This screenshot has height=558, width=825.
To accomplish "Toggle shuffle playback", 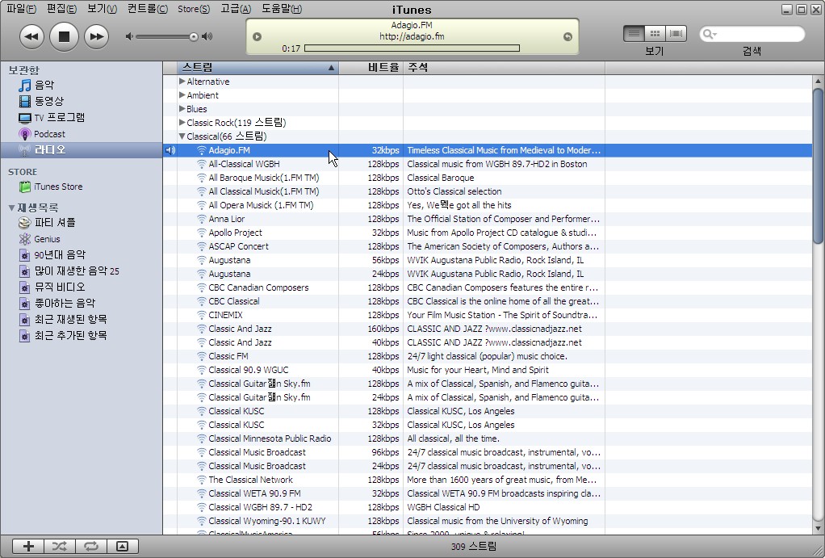I will coord(60,547).
